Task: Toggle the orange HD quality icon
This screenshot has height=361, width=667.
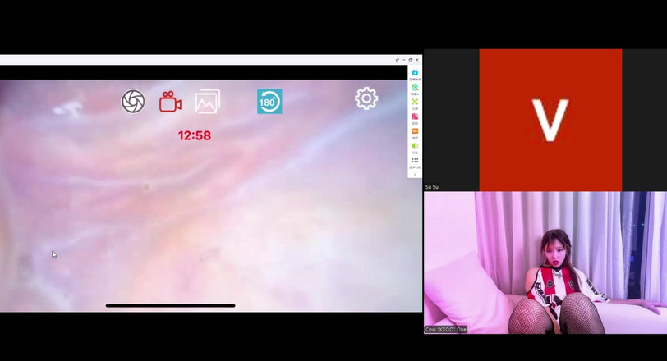Action: [415, 131]
